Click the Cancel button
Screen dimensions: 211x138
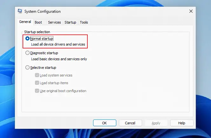[130, 123]
